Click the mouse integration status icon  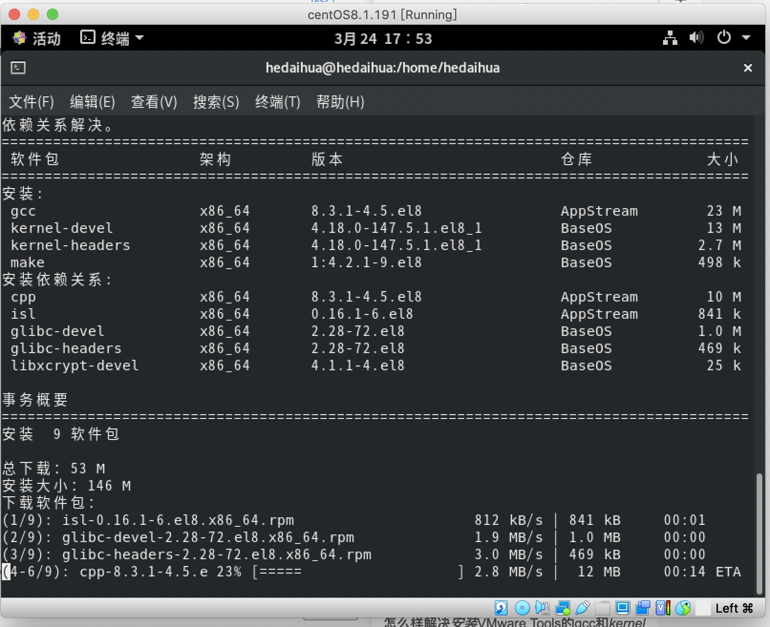(683, 607)
